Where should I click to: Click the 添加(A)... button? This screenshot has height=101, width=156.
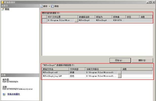click(x=120, y=60)
